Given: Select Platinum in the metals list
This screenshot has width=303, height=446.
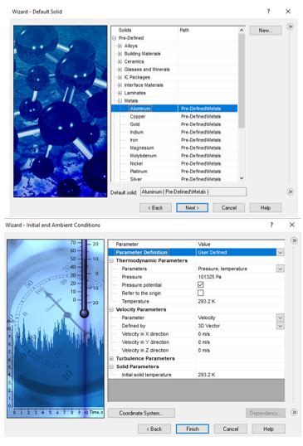Looking at the screenshot, I should point(139,172).
